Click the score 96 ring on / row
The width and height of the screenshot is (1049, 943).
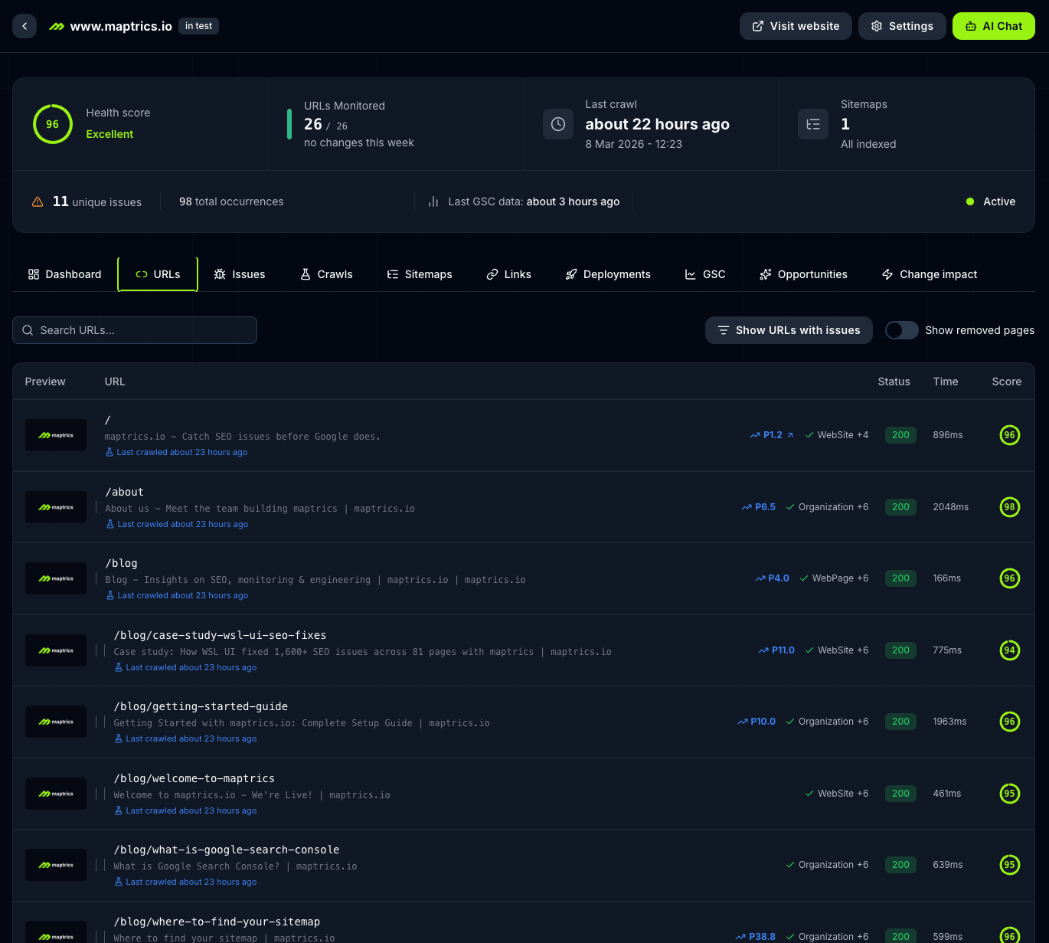click(x=1010, y=435)
